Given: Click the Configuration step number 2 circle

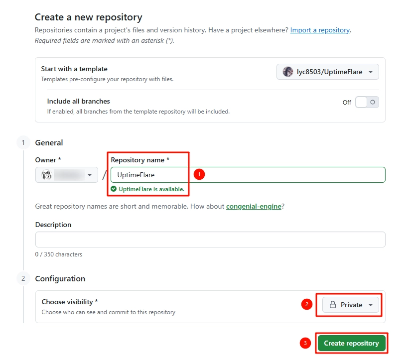Looking at the screenshot, I should 23,278.
